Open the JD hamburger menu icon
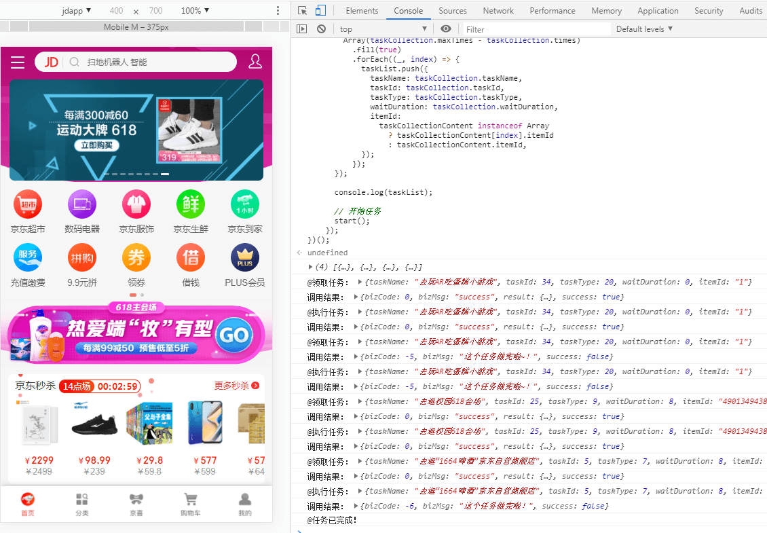Screen dimensions: 767x533 [x=18, y=62]
